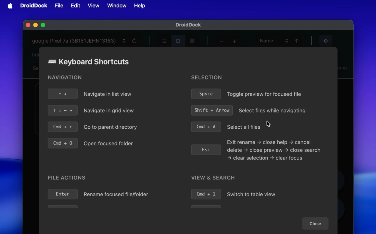
Task: Click the Close button in shortcuts dialog
Action: 315,224
